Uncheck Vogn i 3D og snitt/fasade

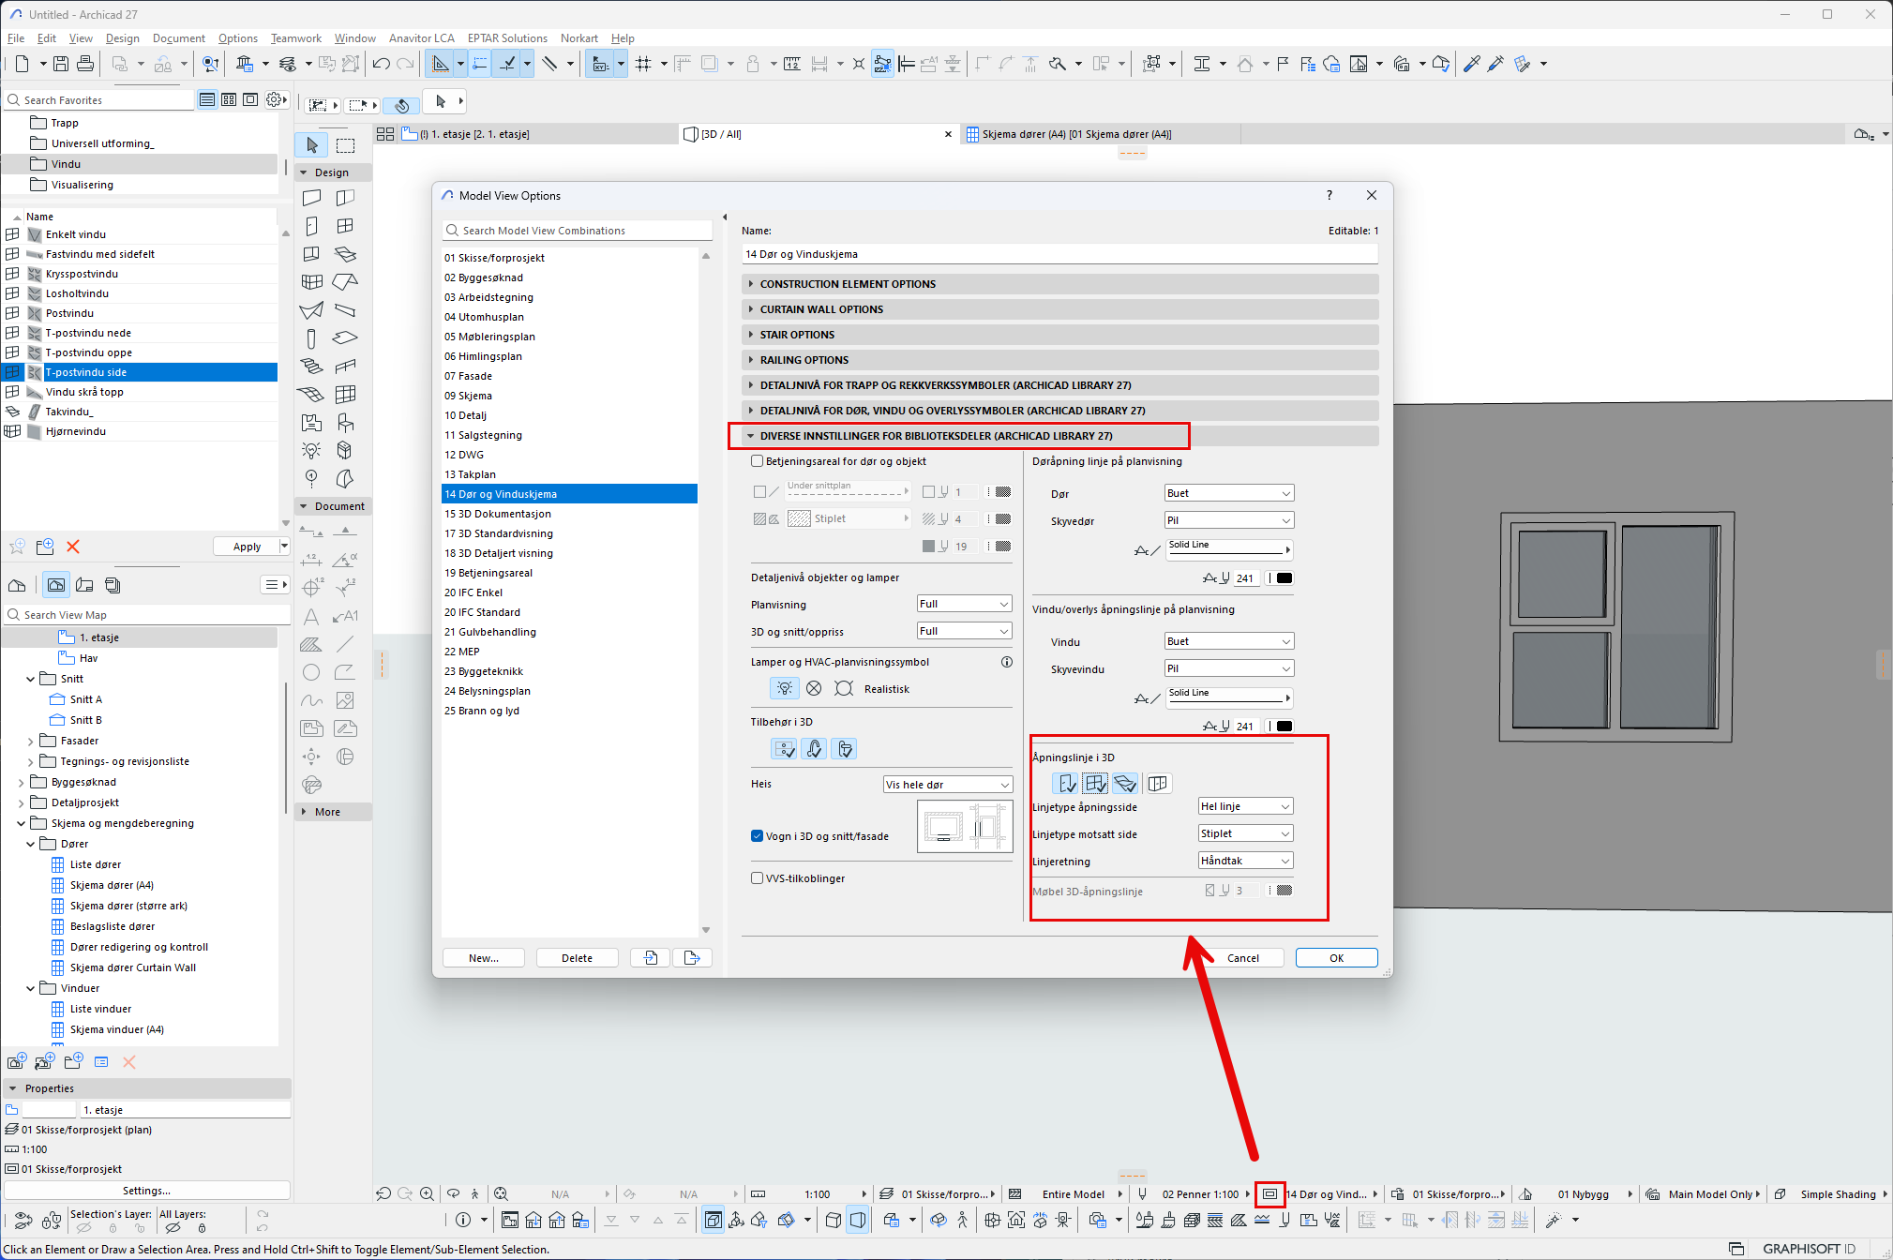pos(757,836)
